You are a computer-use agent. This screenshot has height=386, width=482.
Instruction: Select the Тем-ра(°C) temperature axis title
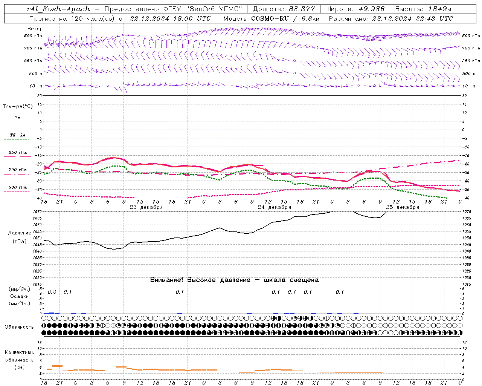[x=18, y=107]
